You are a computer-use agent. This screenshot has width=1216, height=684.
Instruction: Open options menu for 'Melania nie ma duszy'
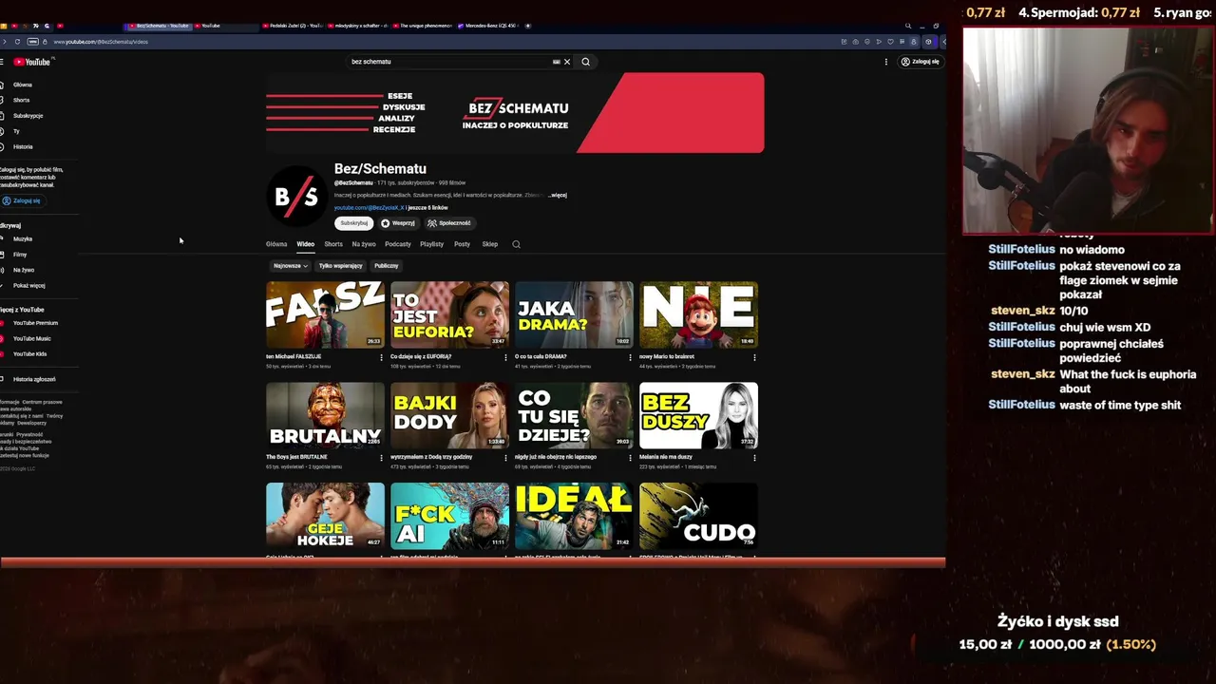[754, 458]
